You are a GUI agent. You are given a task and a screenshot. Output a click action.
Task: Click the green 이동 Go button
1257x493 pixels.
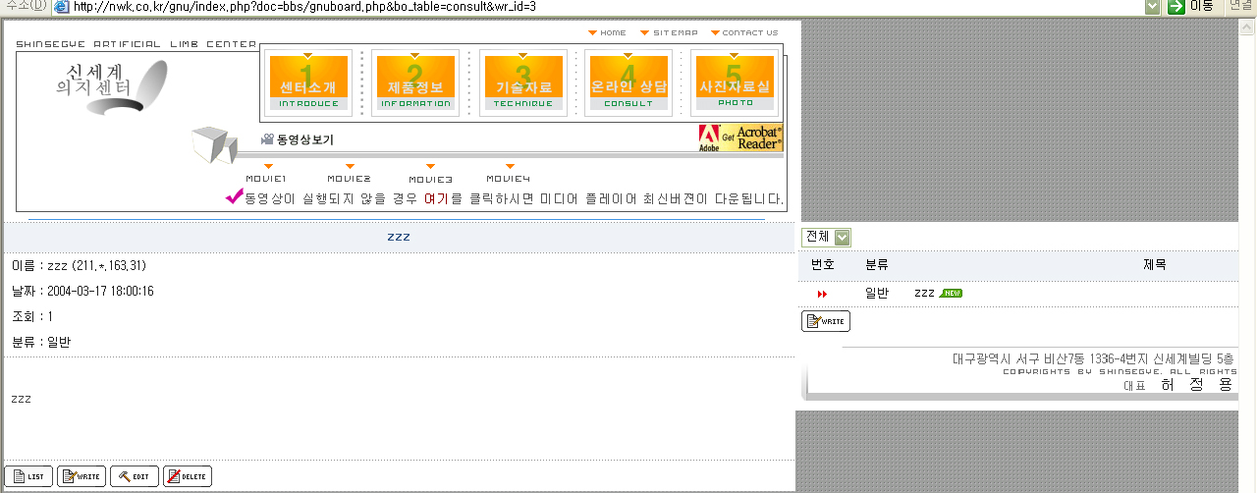click(x=1189, y=6)
